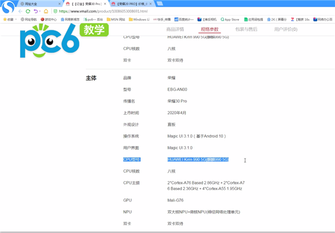The image size is (335, 233).
Task: Click the 上市时间 label
Action: [x=131, y=113]
